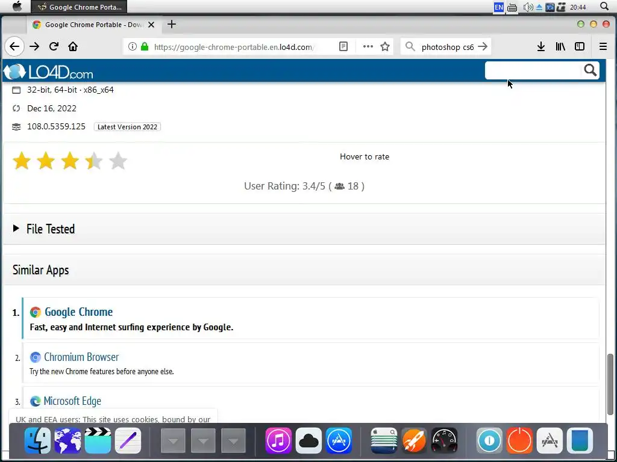This screenshot has height=462, width=617.
Task: Launch the rocket Launchpad dock icon
Action: point(414,440)
